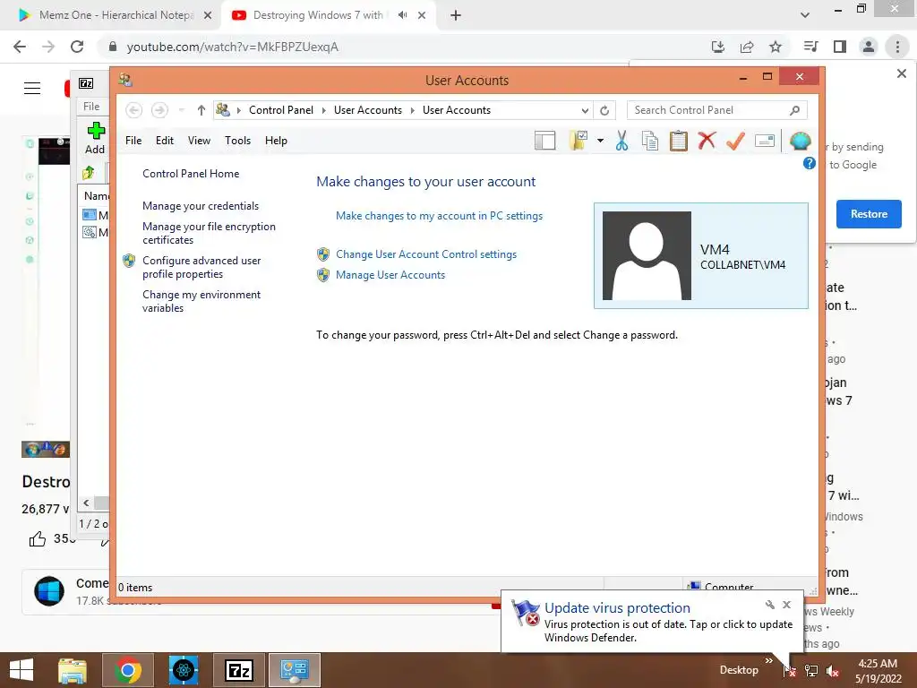Click the Add button in 7-Zip window
917x688 pixels.
tap(95, 138)
